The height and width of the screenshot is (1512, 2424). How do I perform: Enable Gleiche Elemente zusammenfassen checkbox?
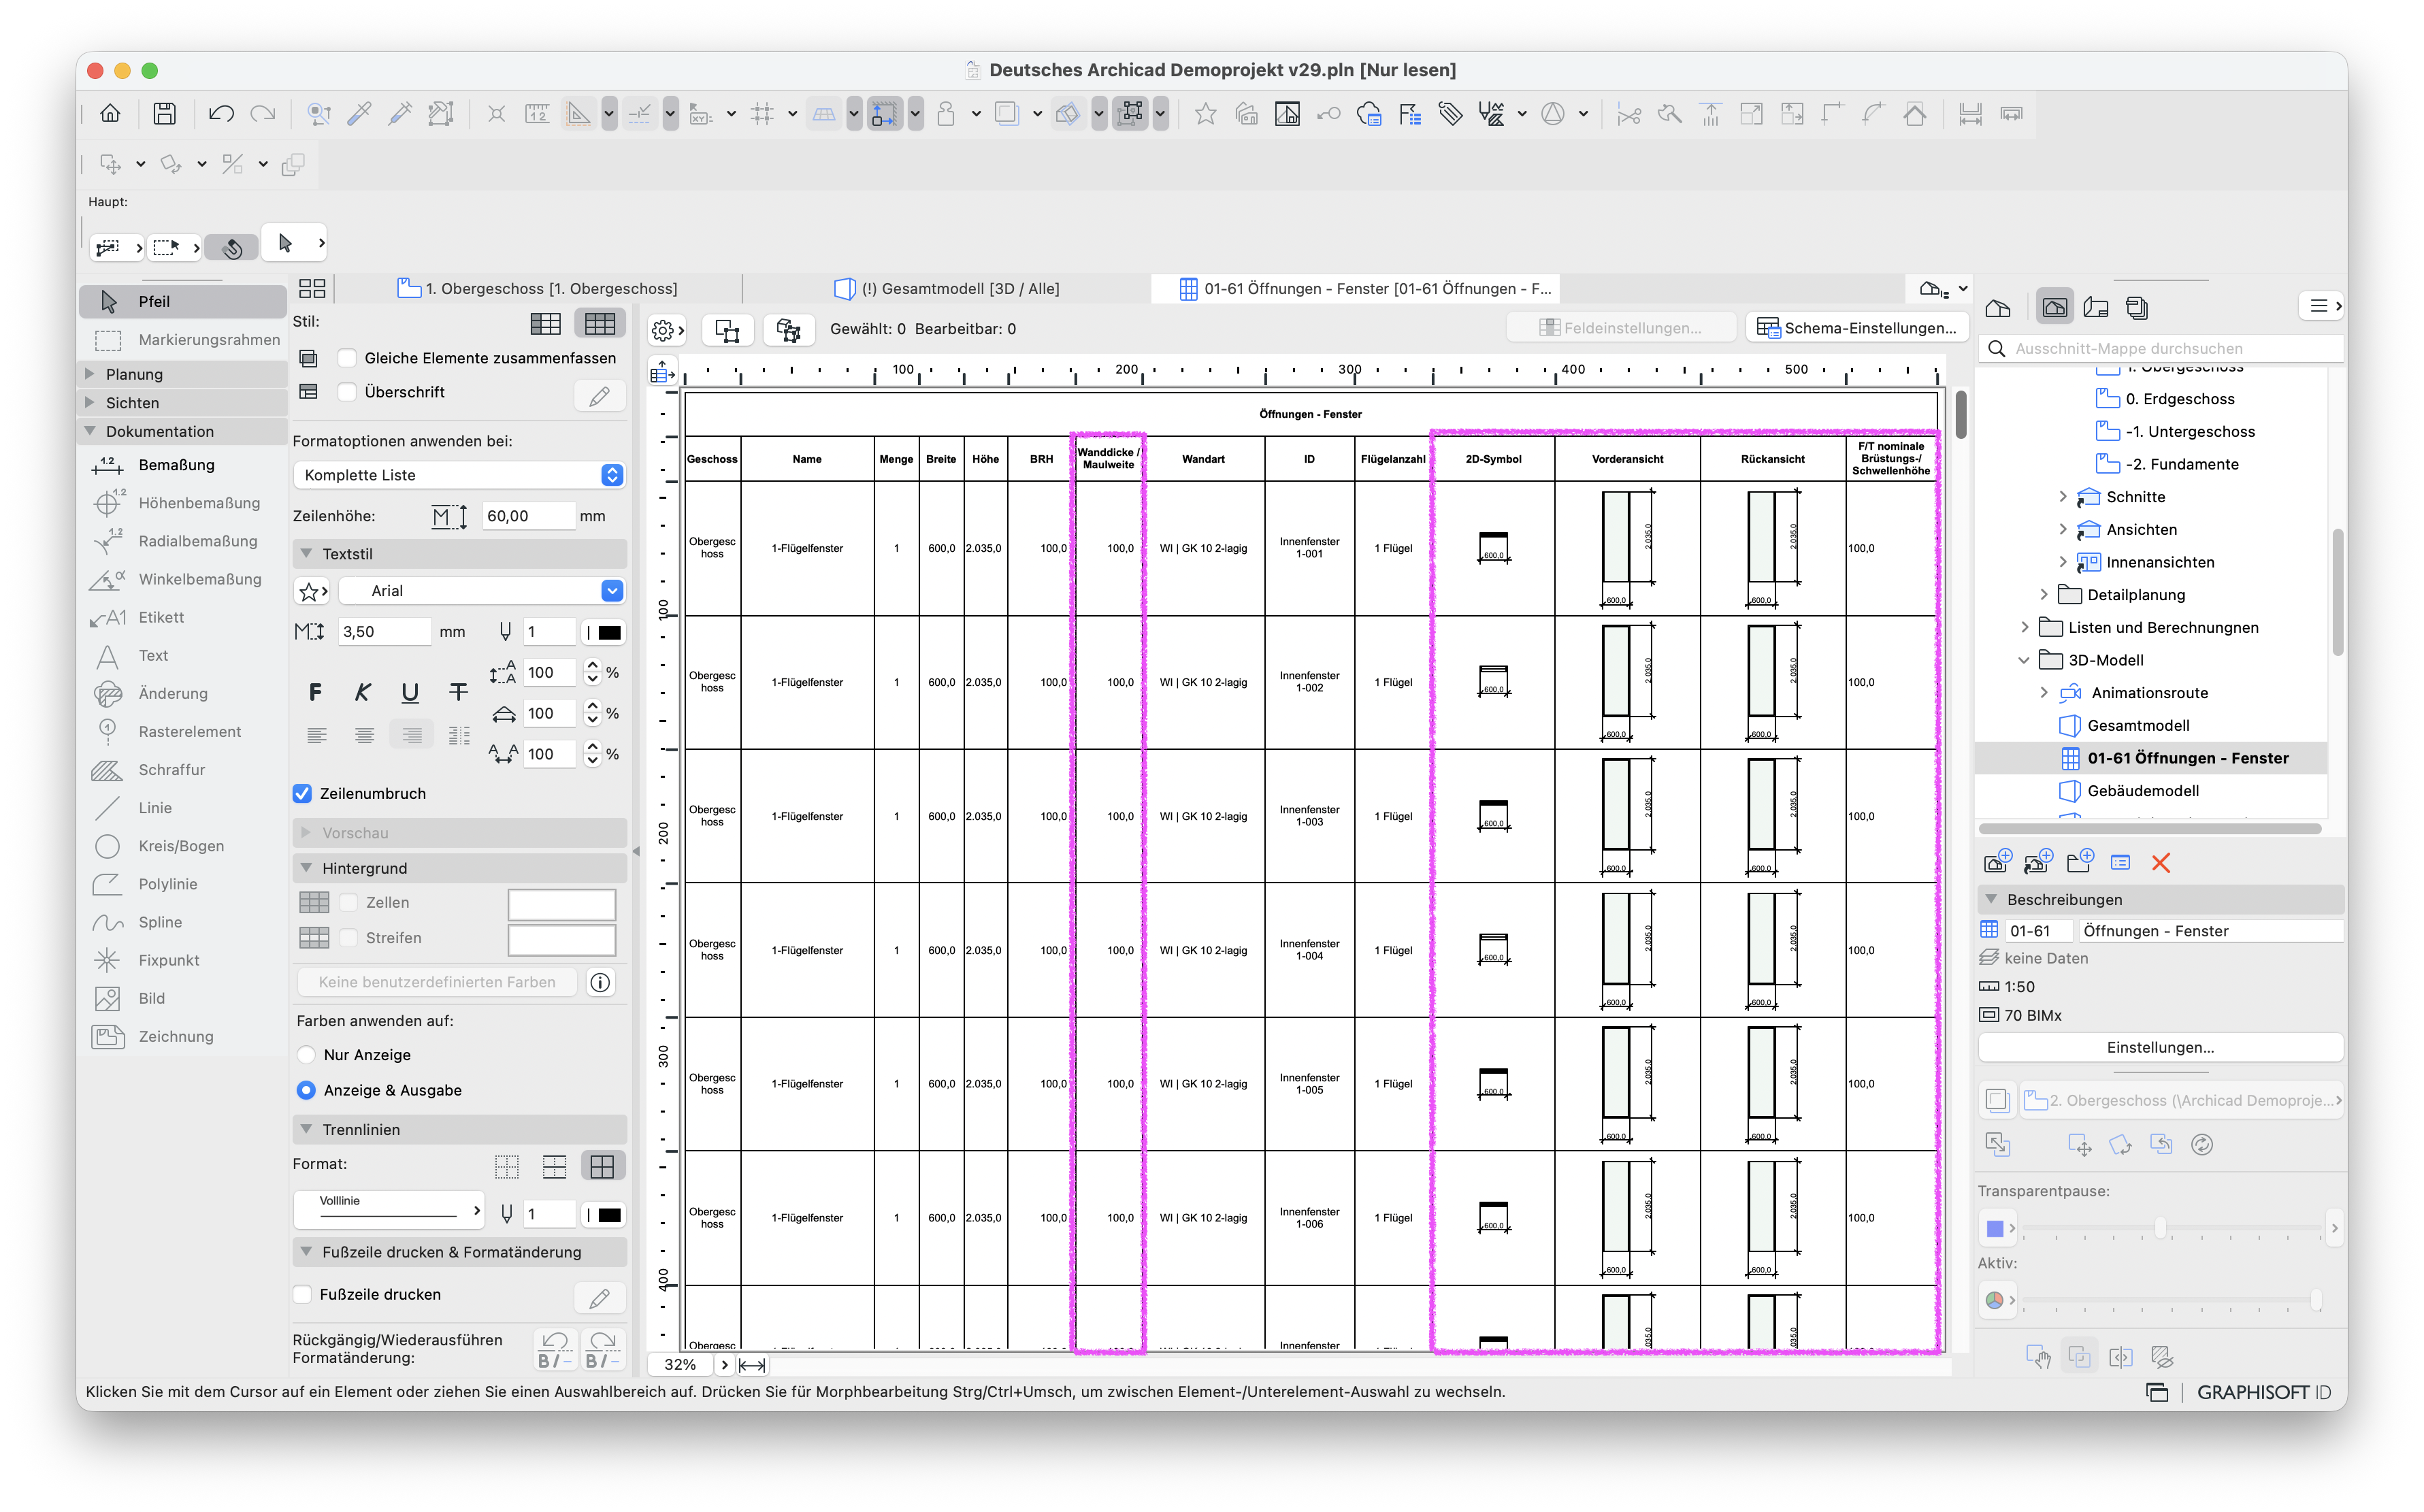click(347, 358)
